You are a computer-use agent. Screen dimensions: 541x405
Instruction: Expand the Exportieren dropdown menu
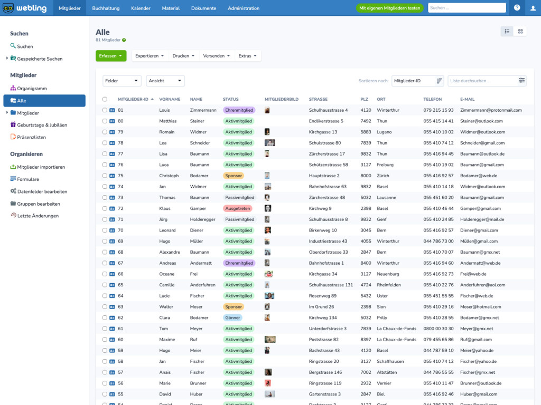[150, 56]
